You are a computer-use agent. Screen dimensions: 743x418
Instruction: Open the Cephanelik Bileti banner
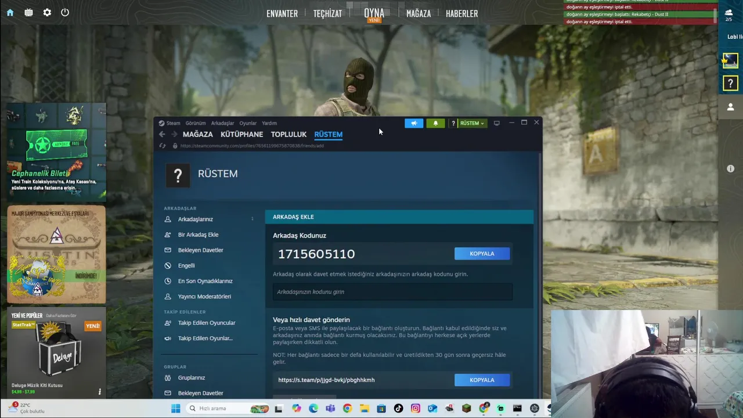coord(56,152)
